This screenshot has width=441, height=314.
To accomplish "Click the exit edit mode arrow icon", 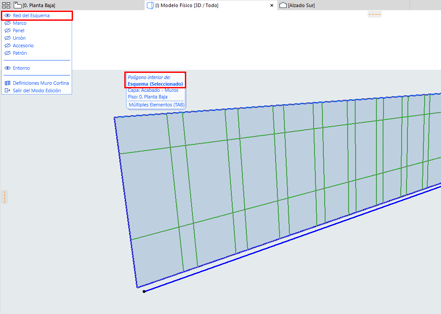I will tap(8, 91).
